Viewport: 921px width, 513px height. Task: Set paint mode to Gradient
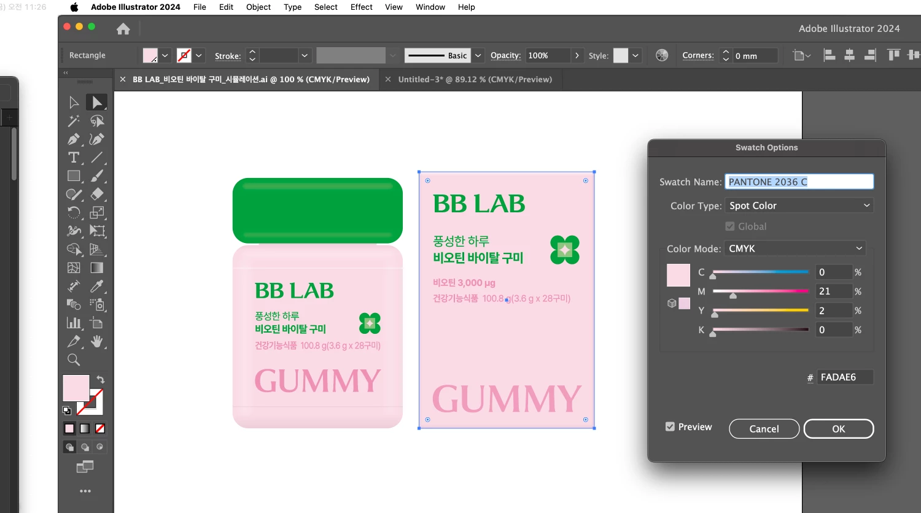(x=85, y=428)
